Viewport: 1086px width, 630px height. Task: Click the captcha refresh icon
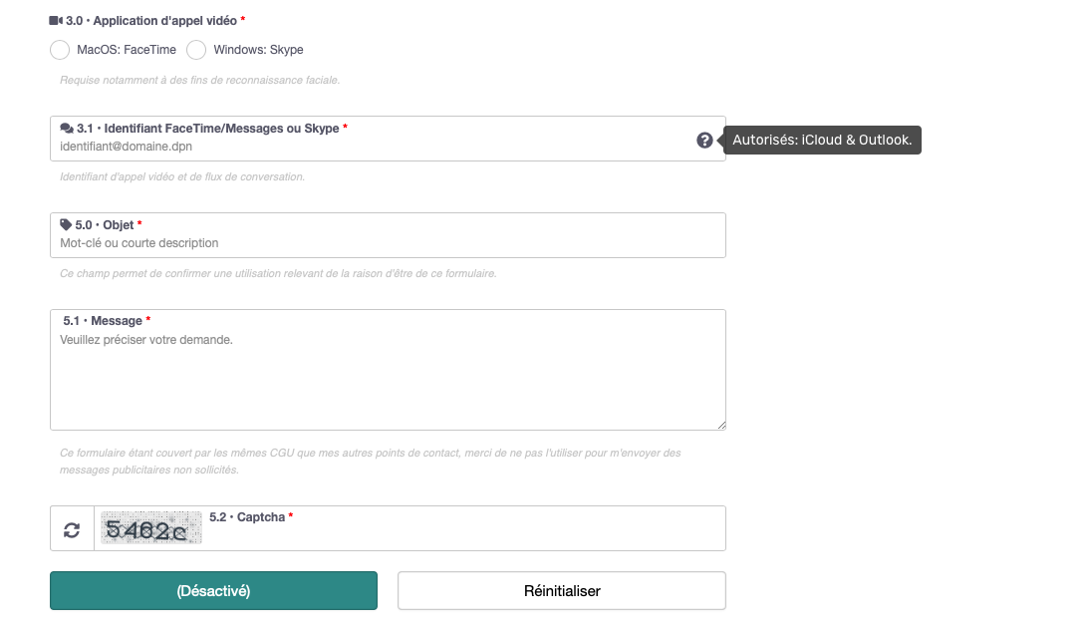coord(72,530)
